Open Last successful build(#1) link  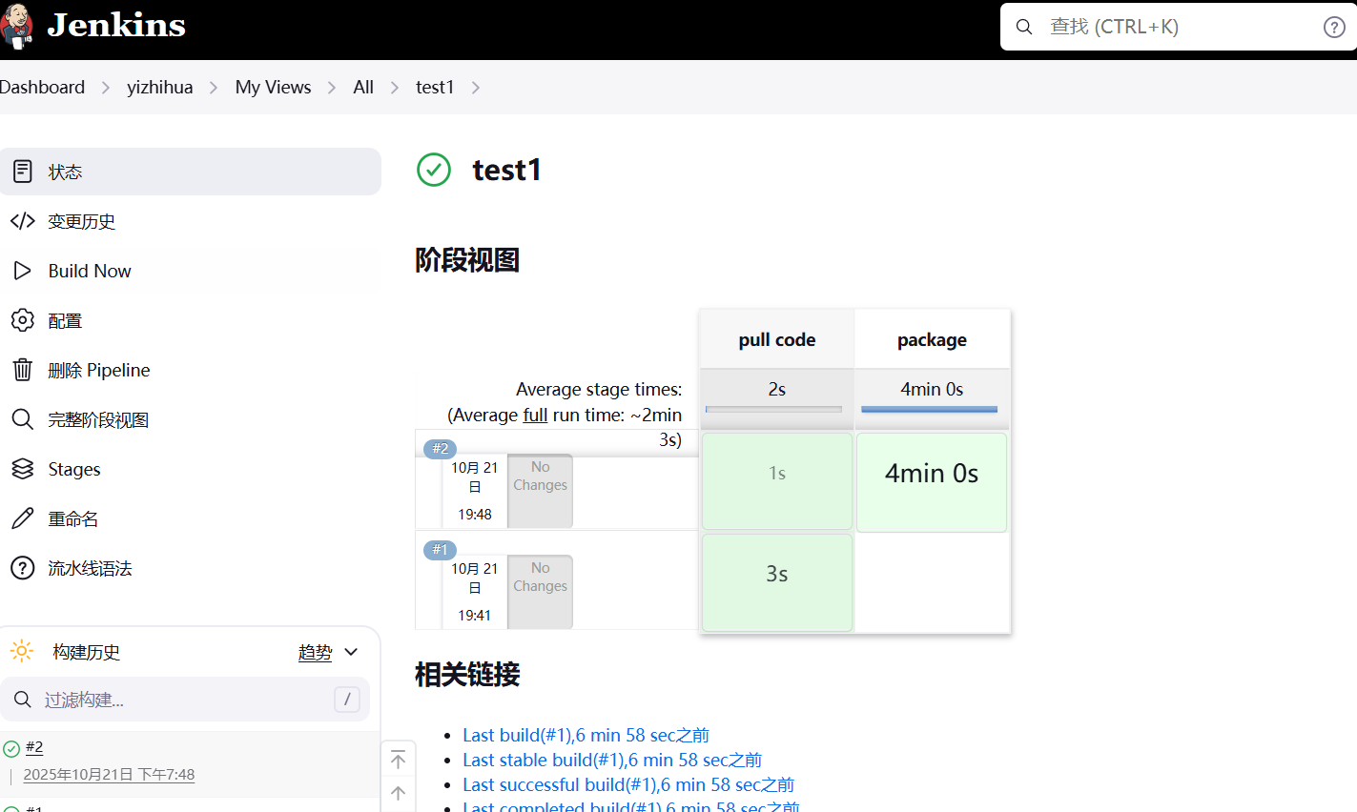click(628, 784)
